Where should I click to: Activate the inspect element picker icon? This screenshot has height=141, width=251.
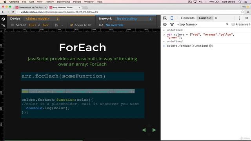165,18
